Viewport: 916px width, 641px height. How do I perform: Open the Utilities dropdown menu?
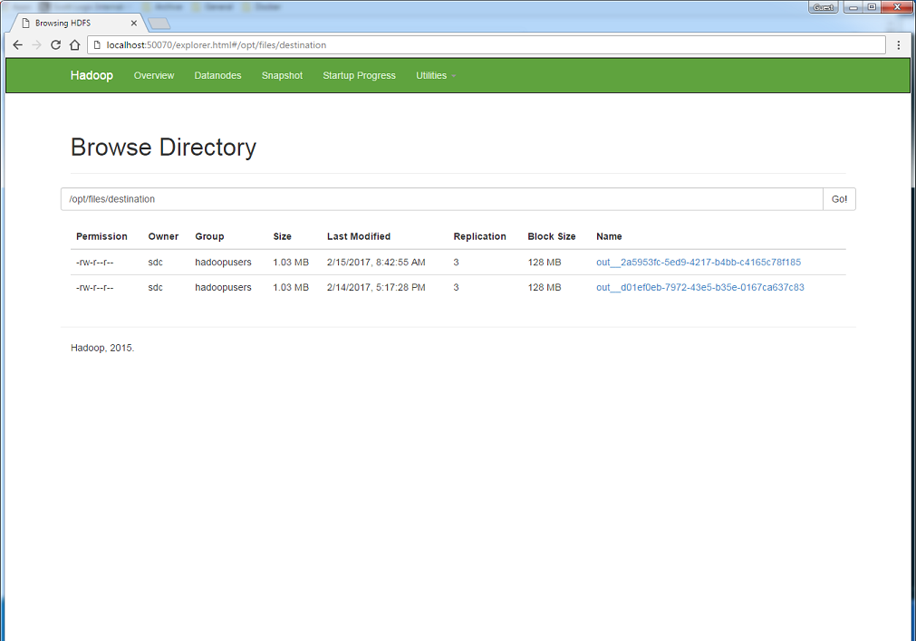tap(433, 76)
